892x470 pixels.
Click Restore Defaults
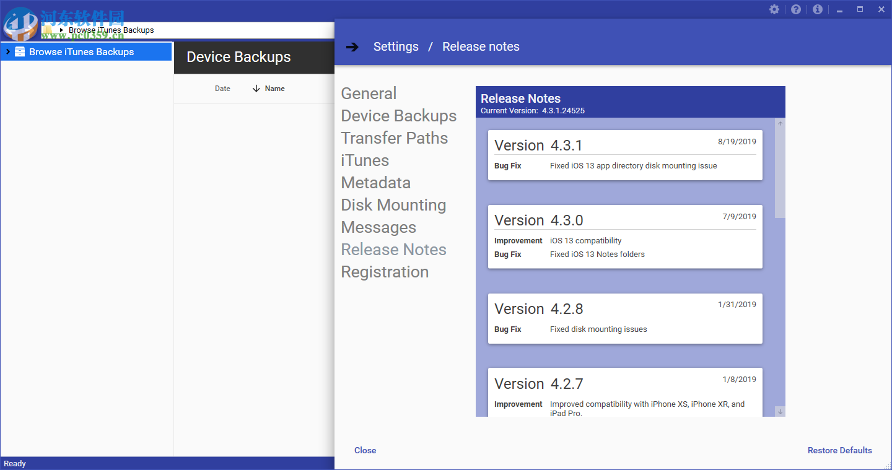pyautogui.click(x=839, y=450)
